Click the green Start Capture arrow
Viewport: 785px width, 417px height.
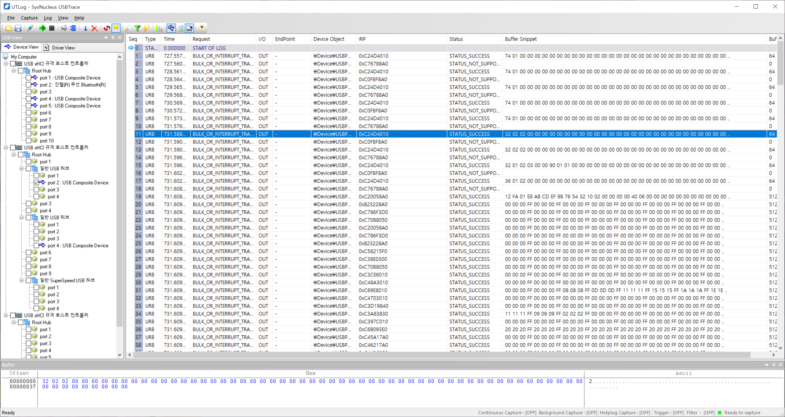pyautogui.click(x=42, y=28)
